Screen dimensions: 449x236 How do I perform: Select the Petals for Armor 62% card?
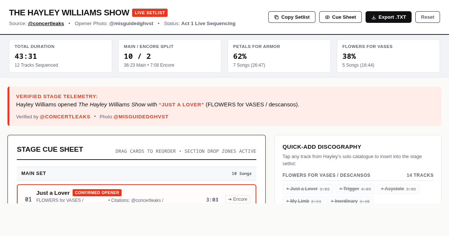point(279,56)
